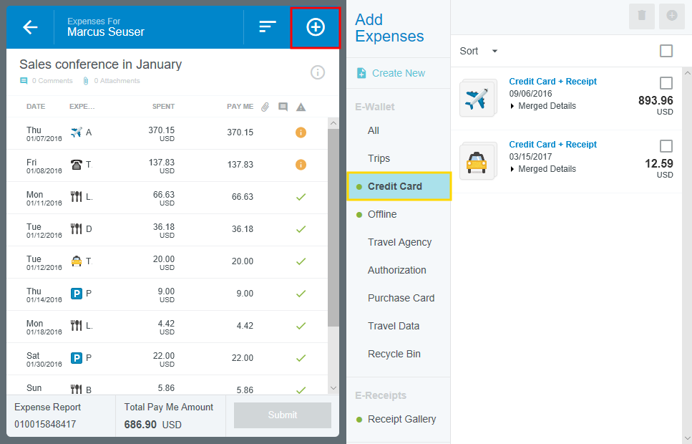692x444 pixels.
Task: Click the back arrow icon
Action: click(30, 27)
